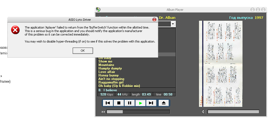Open the album dropdown arrow
The image size is (272, 123).
pyautogui.click(x=173, y=24)
